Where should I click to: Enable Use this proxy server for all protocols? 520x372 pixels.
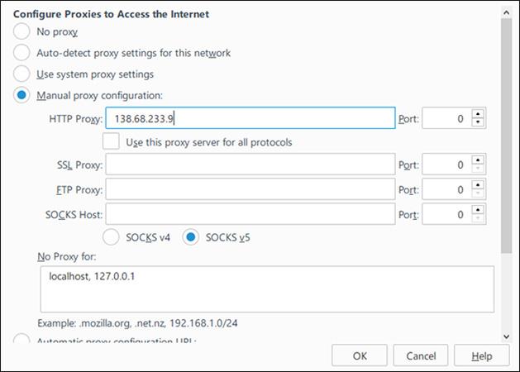111,141
